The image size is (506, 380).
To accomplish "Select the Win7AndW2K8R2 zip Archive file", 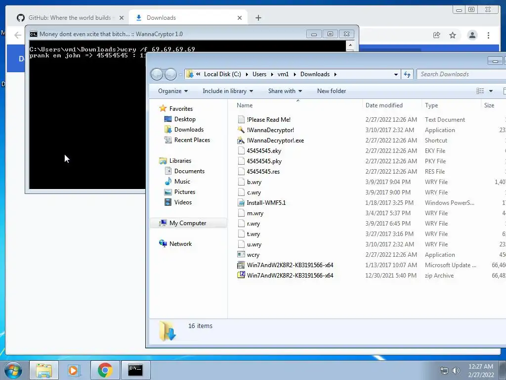I will click(x=290, y=276).
